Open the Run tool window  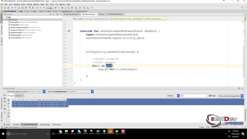(x=7, y=124)
